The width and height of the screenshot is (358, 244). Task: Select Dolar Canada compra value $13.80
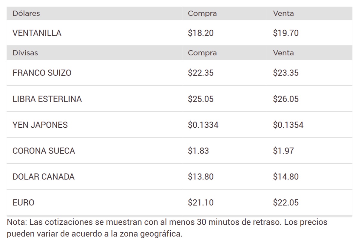(x=201, y=177)
